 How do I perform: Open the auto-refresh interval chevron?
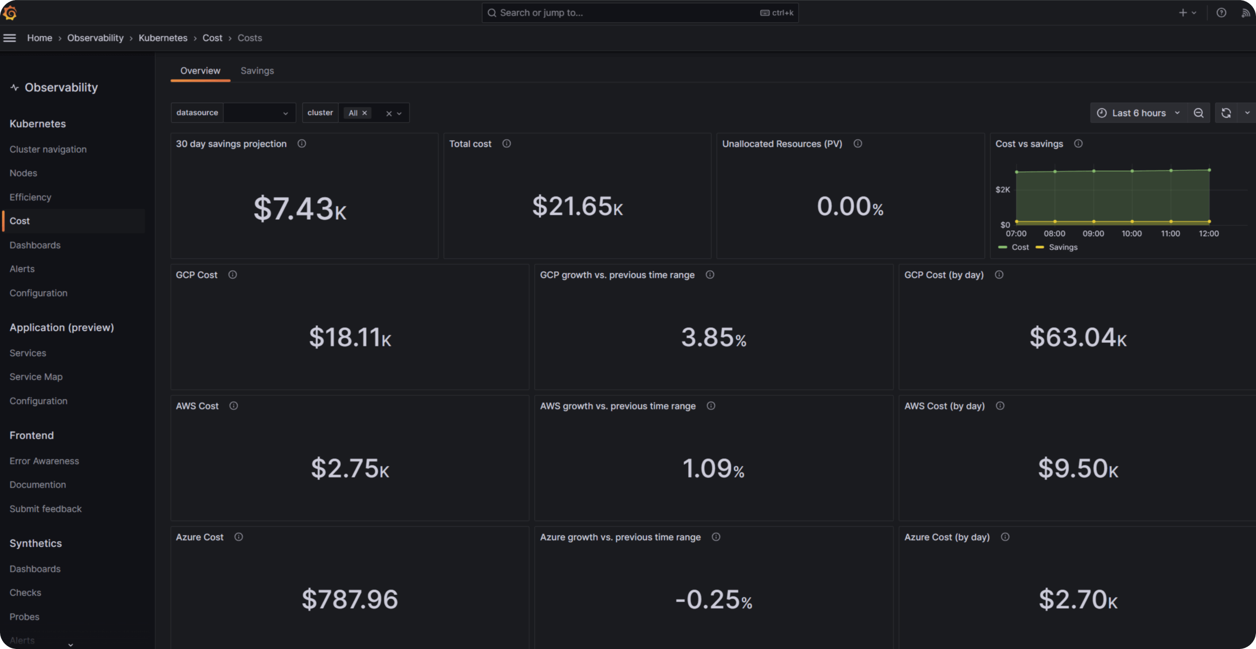[1248, 113]
